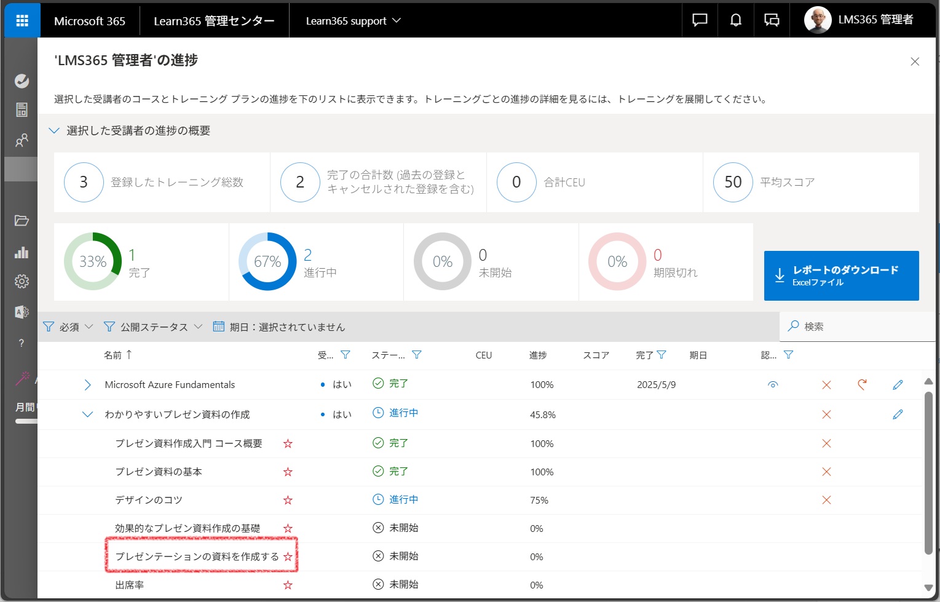This screenshot has width=940, height=602.
Task: Edit the Microsoft Azure Fundamentals row
Action: 898,385
